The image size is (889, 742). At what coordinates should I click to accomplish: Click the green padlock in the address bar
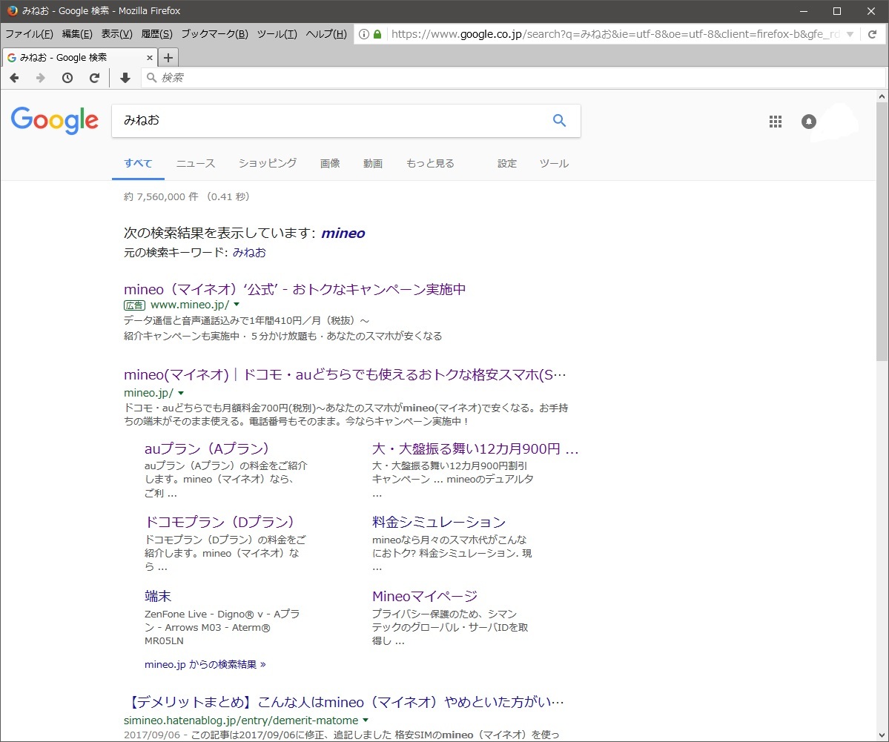pyautogui.click(x=377, y=34)
